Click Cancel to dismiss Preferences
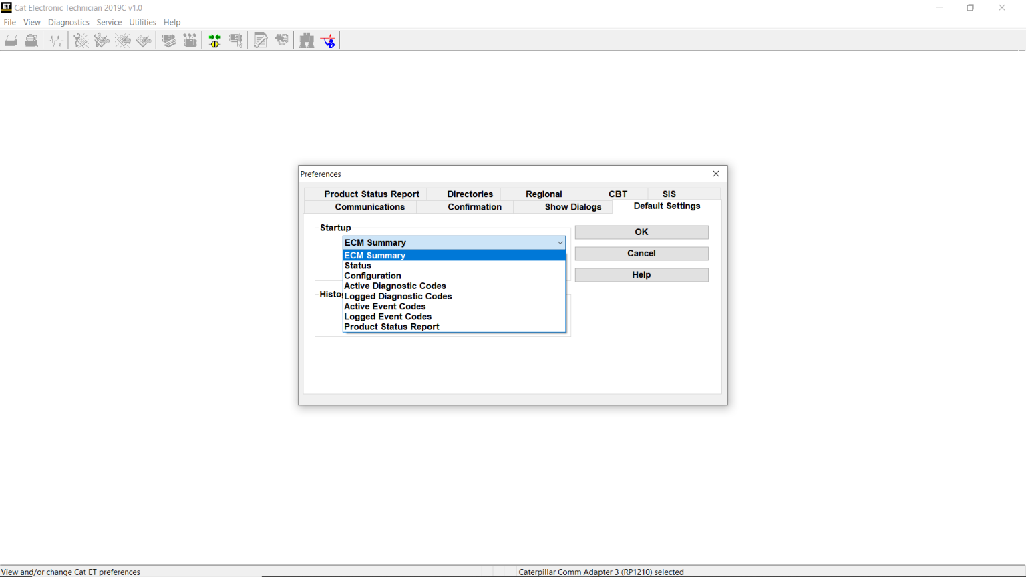 pyautogui.click(x=641, y=253)
